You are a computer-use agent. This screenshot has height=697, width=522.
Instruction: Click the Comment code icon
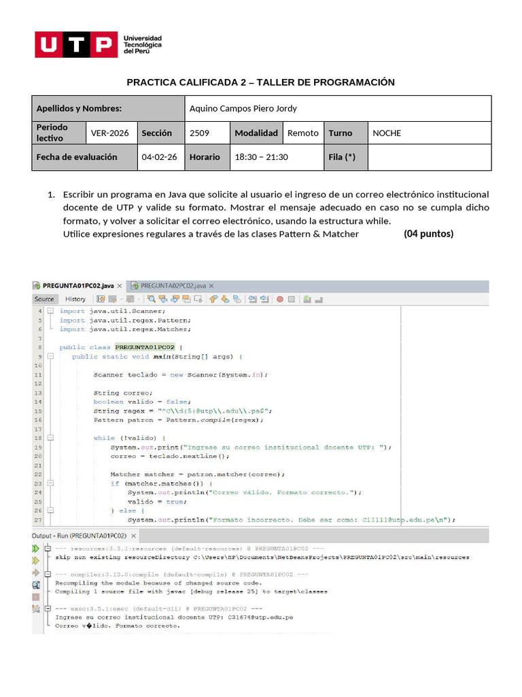pyautogui.click(x=307, y=299)
